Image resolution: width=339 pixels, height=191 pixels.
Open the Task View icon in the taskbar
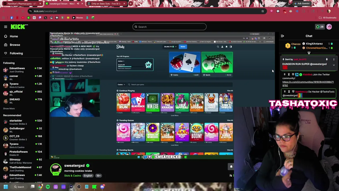coord(33,187)
